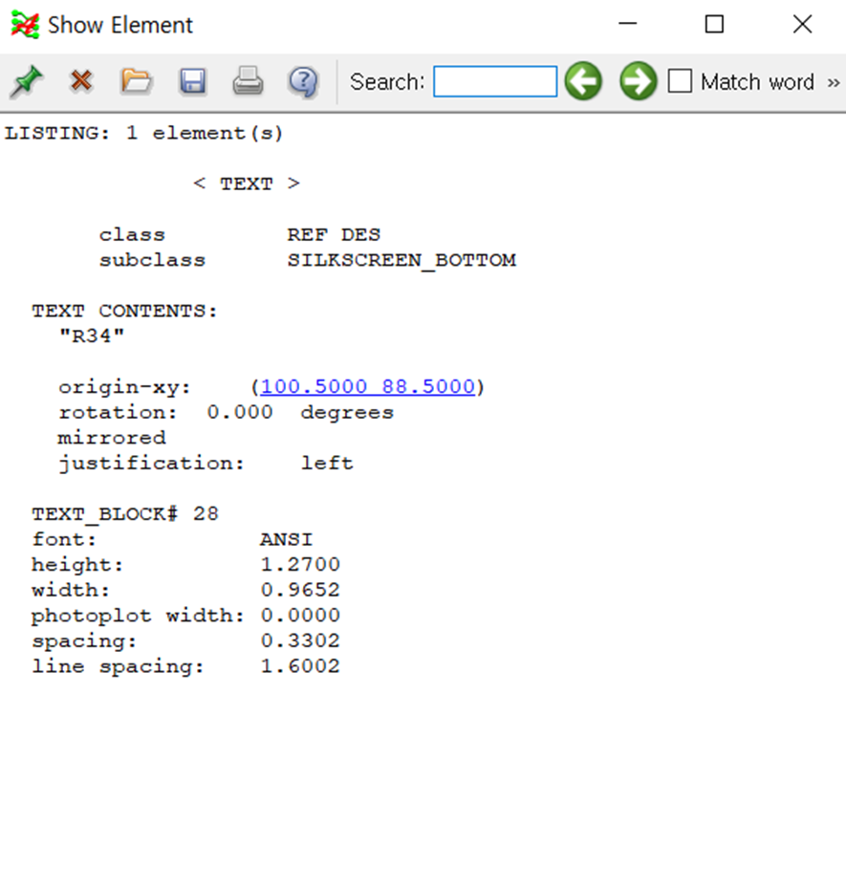Expand toolbar overflow chevron after Match word
Viewport: 846px width, 889px height.
click(833, 83)
